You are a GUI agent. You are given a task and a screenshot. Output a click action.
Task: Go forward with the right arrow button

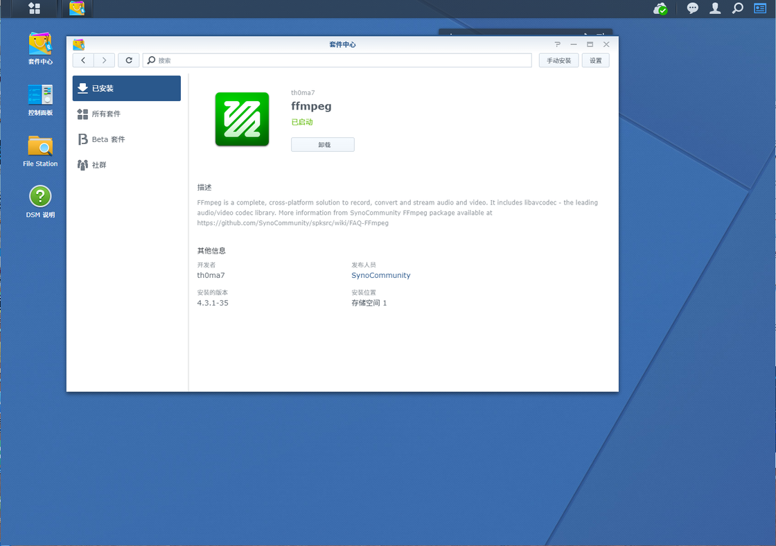pos(104,60)
